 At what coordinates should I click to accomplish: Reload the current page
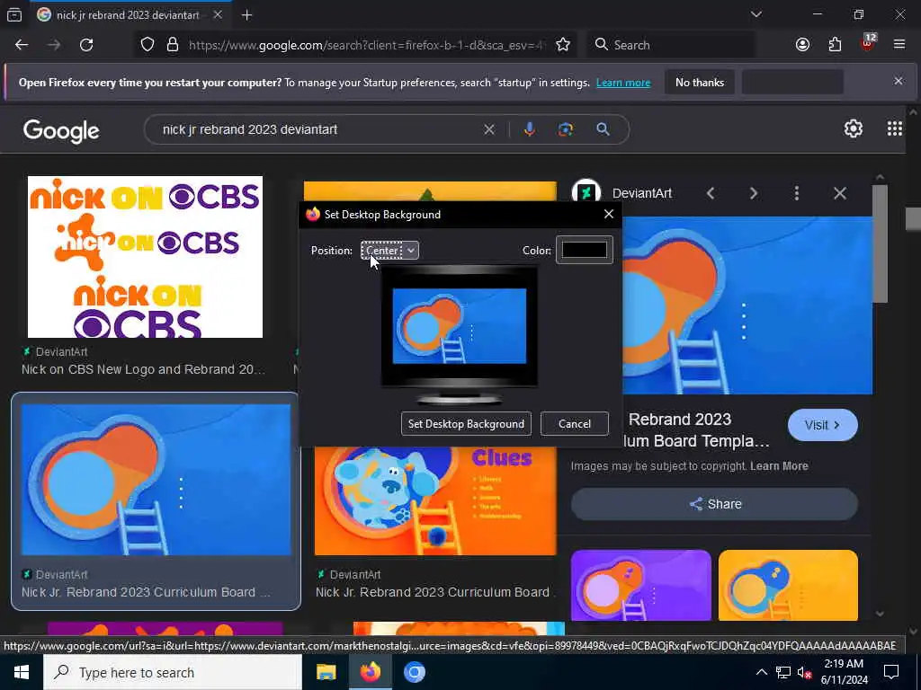tap(86, 45)
